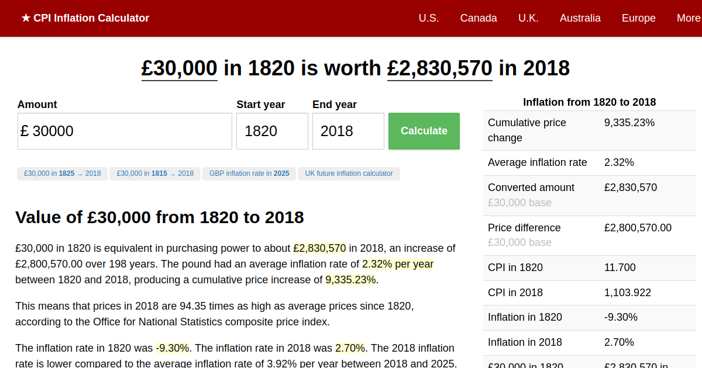
Task: Follow the GBP inflation rate in 2025 link
Action: tap(249, 173)
